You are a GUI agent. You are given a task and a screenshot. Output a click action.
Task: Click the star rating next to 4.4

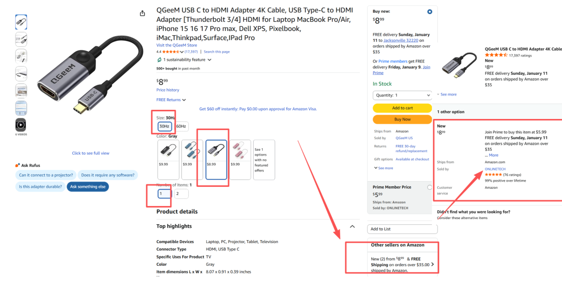point(171,52)
